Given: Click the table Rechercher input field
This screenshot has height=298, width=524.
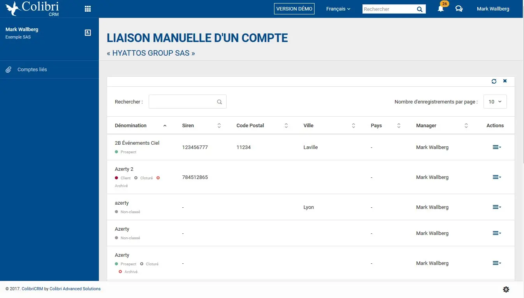Looking at the screenshot, I should coord(183,102).
